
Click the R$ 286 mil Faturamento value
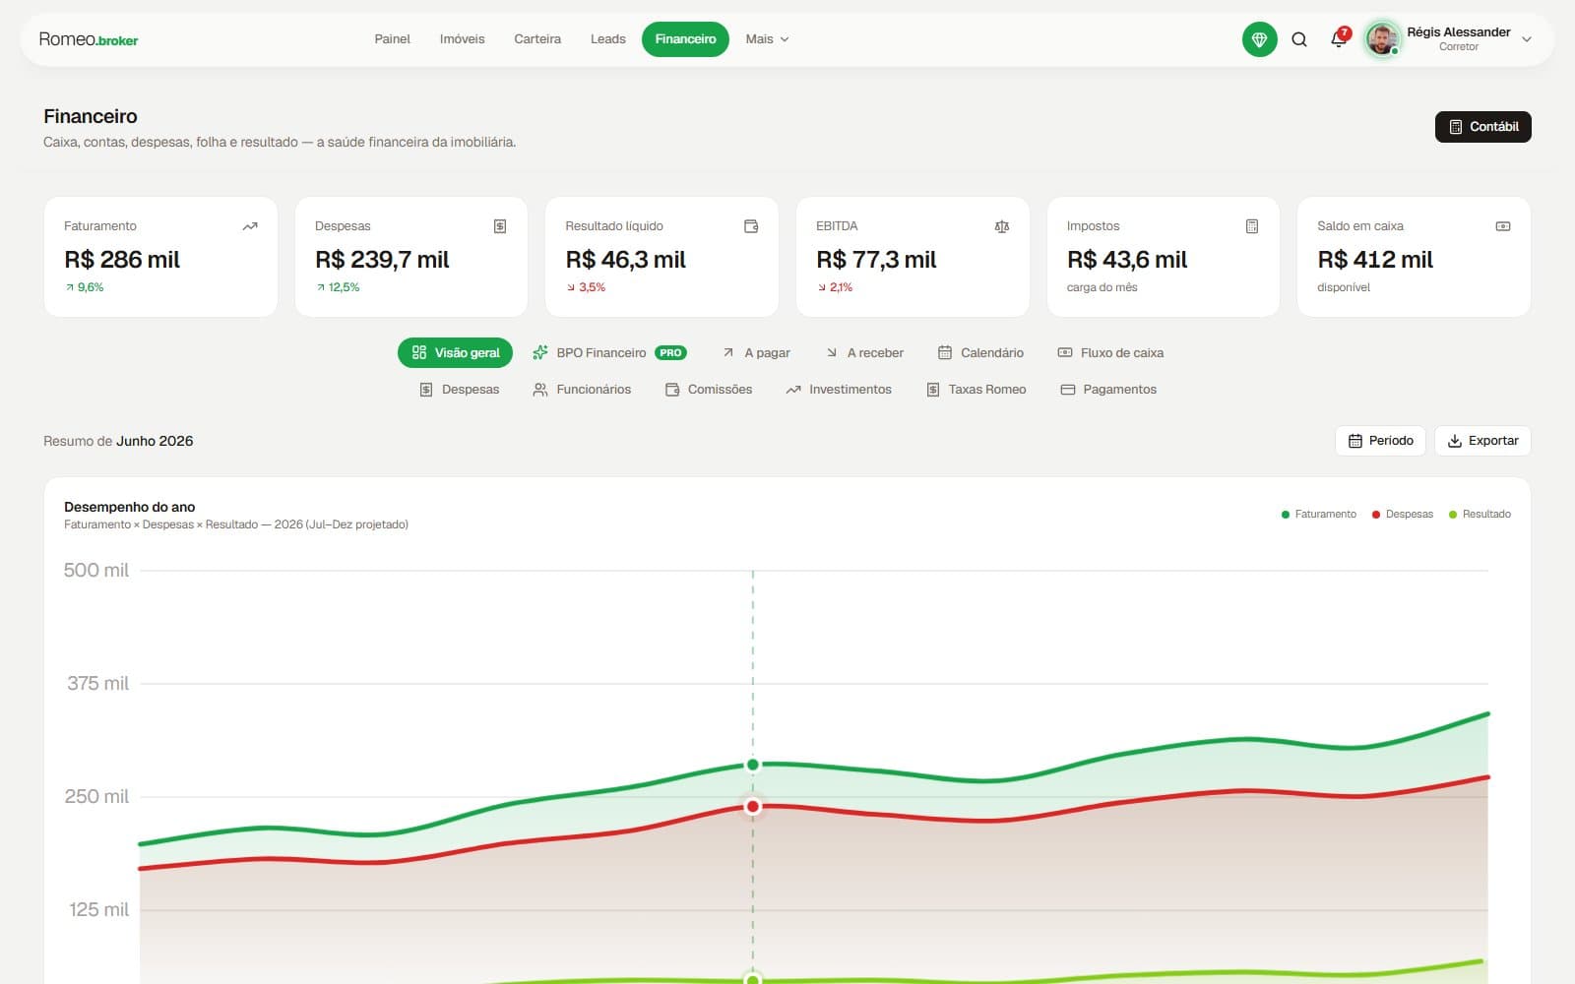tap(122, 260)
